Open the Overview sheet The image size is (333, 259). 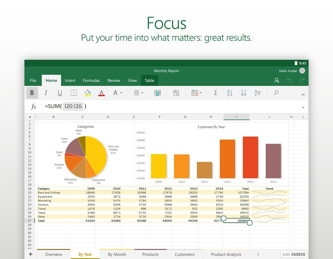(x=54, y=254)
